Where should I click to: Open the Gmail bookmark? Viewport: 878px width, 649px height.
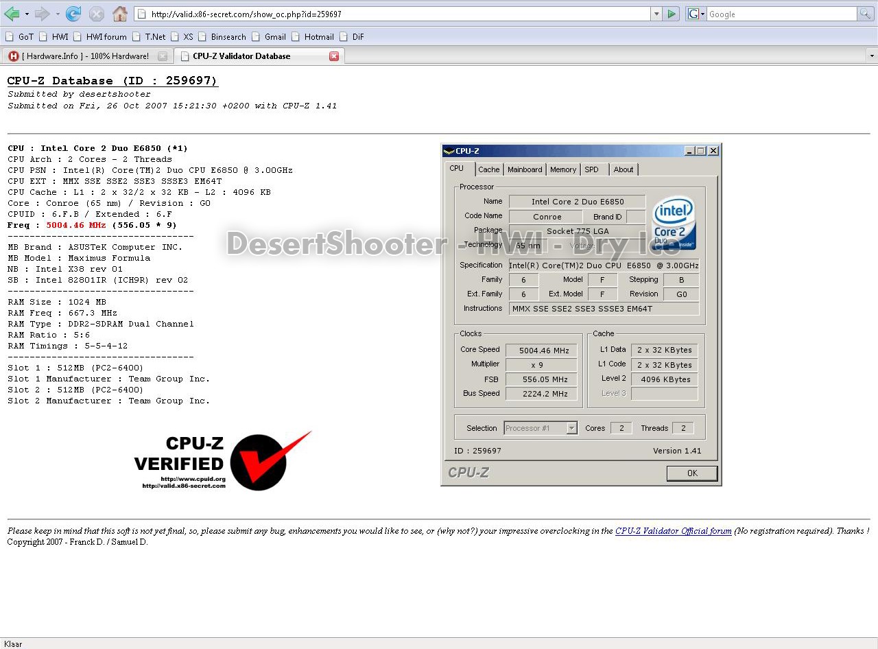(x=269, y=37)
